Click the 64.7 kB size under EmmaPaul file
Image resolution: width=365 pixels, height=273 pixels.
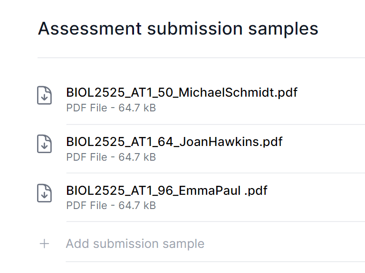click(137, 206)
